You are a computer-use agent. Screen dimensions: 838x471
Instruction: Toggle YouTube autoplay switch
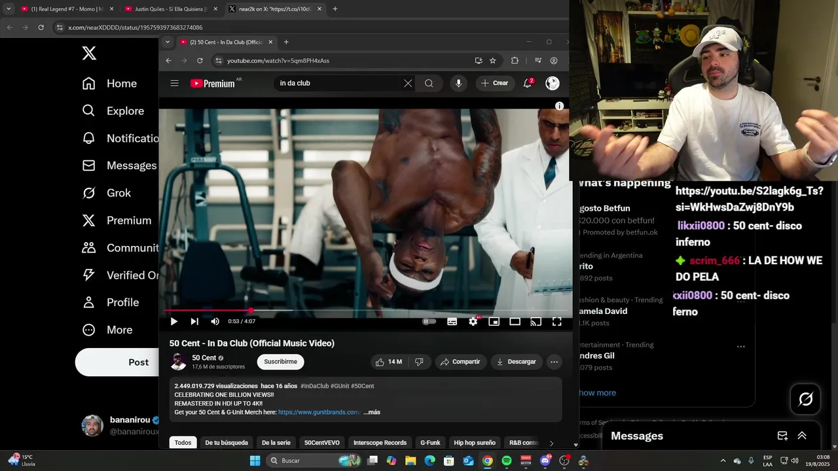tap(429, 321)
